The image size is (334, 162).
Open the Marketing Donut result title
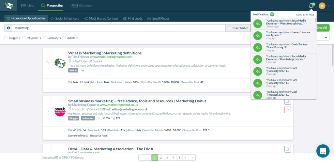[x=137, y=101]
